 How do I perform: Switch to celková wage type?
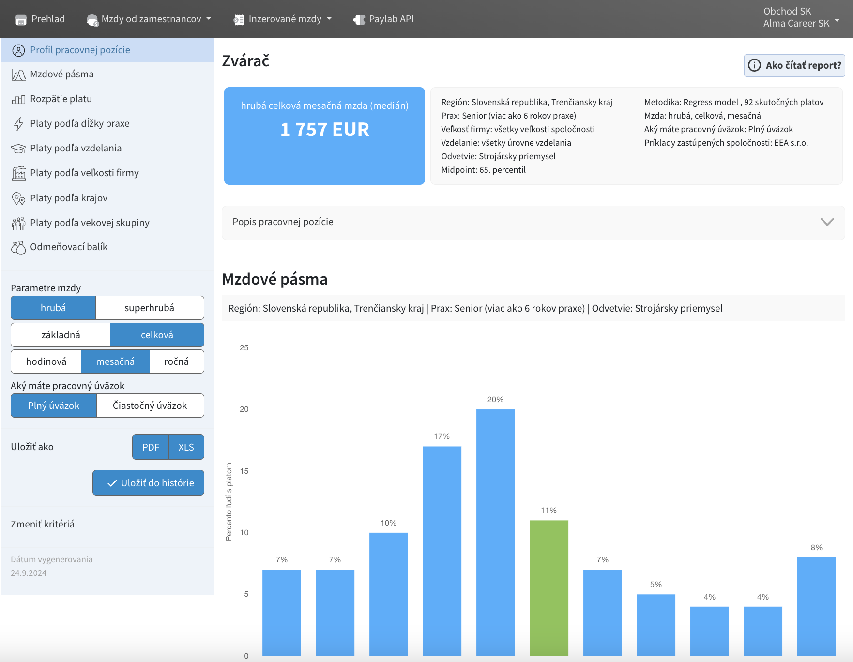tap(157, 335)
